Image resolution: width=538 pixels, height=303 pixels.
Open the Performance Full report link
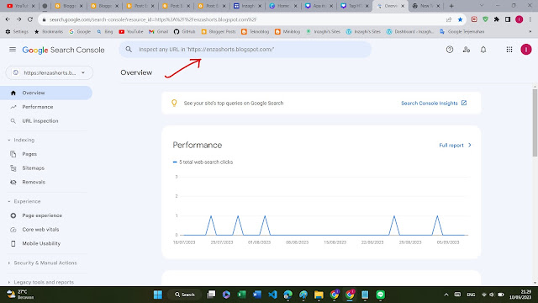coord(456,146)
